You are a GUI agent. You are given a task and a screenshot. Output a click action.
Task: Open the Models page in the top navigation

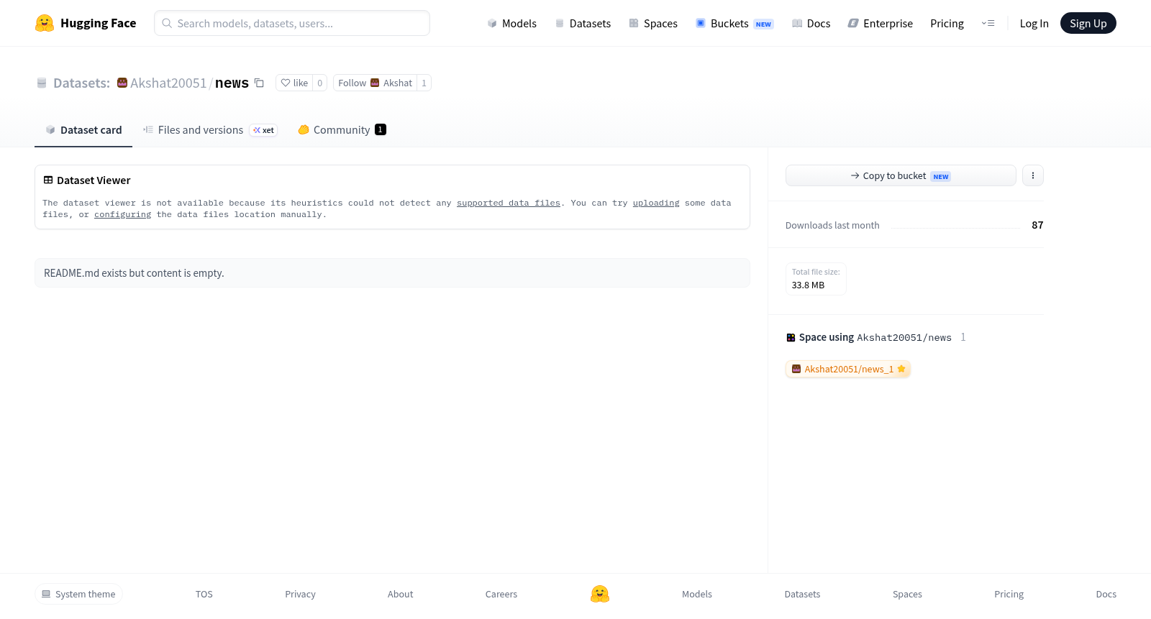pos(512,23)
